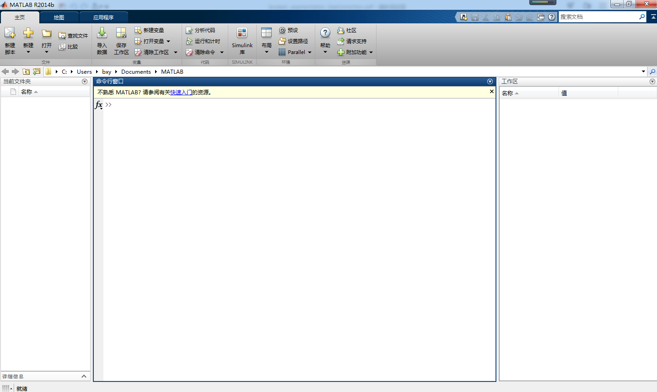Click browse for folder icon

(37, 71)
